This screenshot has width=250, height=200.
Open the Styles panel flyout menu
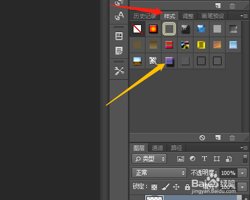point(244,16)
